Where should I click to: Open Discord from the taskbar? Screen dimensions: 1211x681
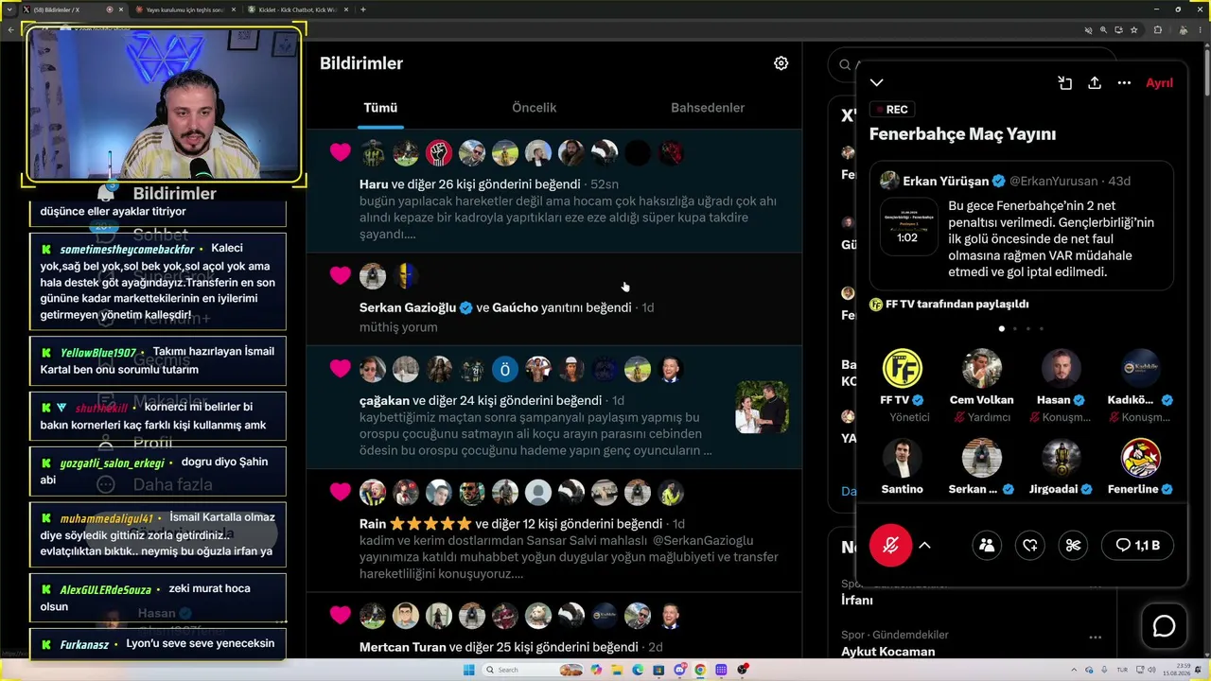(x=679, y=670)
